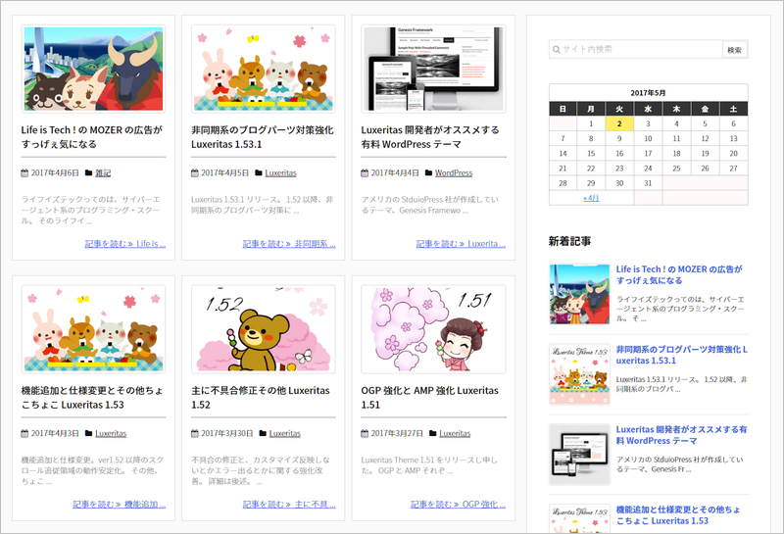Open the Life is Tech MOZER article thumbnail in main grid
This screenshot has width=784, height=534.
pyautogui.click(x=93, y=69)
